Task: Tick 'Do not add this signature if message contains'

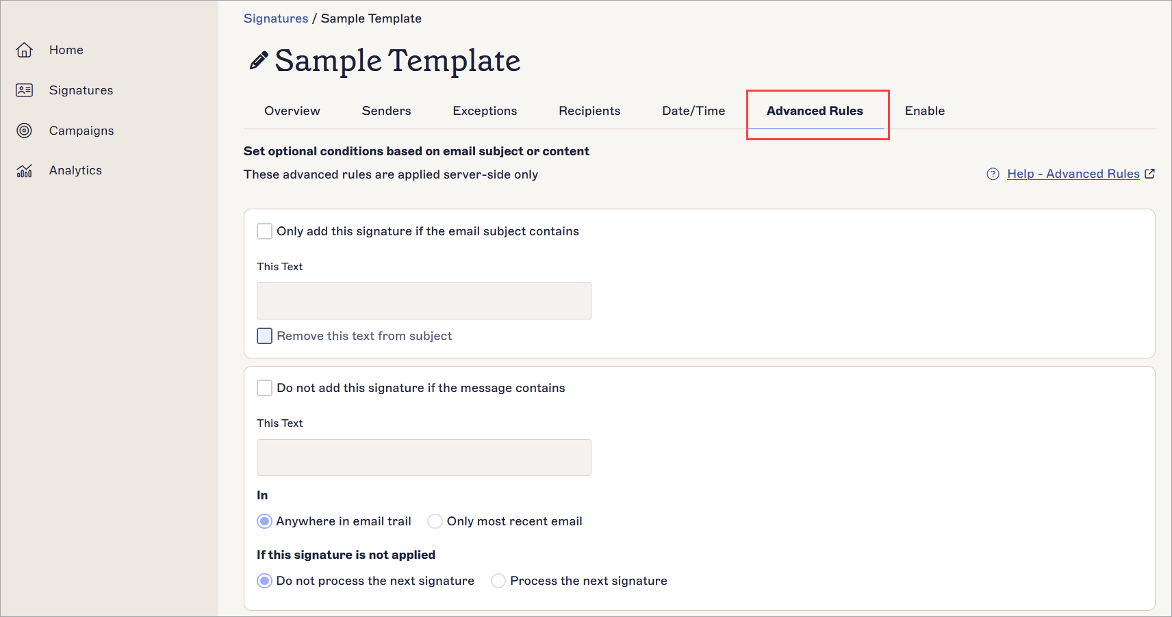Action: [264, 388]
